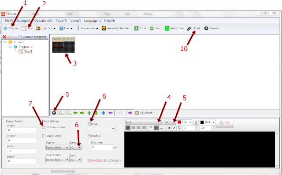Click the grid fit icon beside Adsorb
This screenshot has height=175, width=282.
pyautogui.click(x=137, y=113)
